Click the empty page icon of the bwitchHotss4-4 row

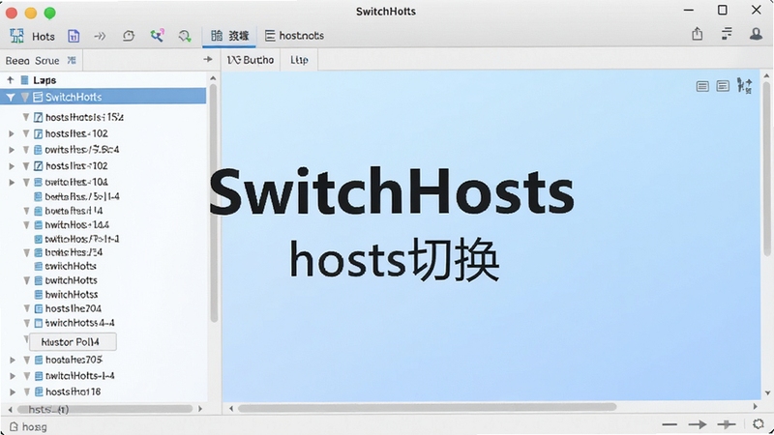[39, 323]
